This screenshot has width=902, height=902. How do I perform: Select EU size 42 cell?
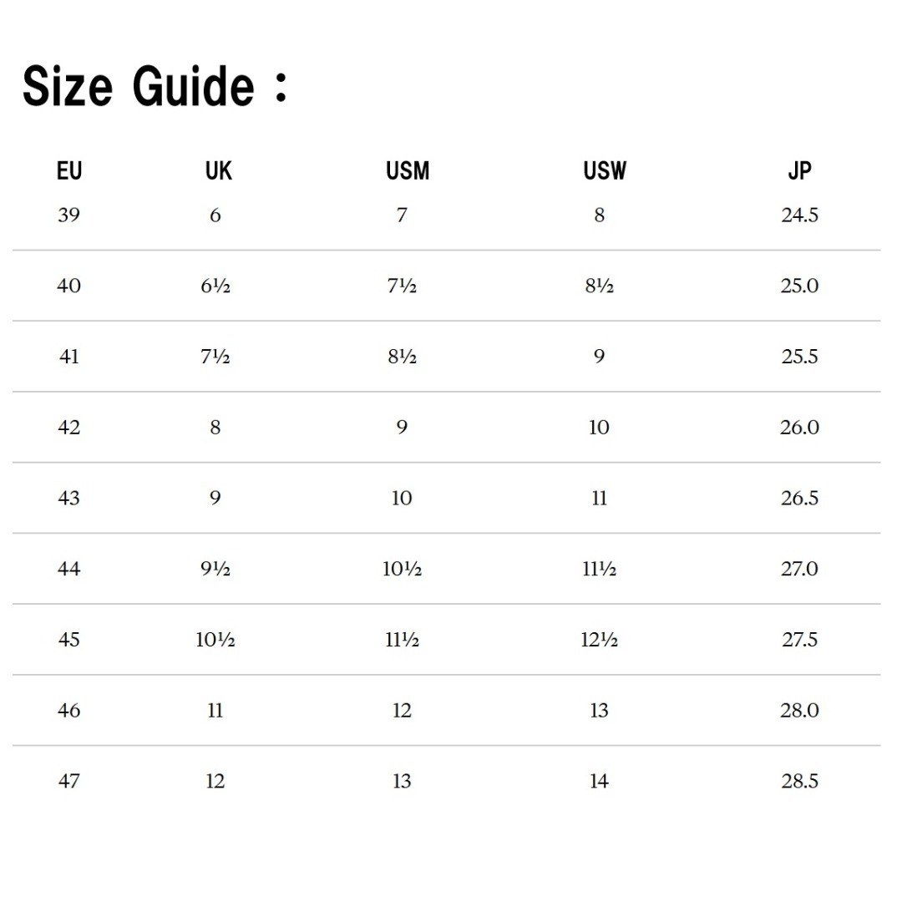(68, 428)
